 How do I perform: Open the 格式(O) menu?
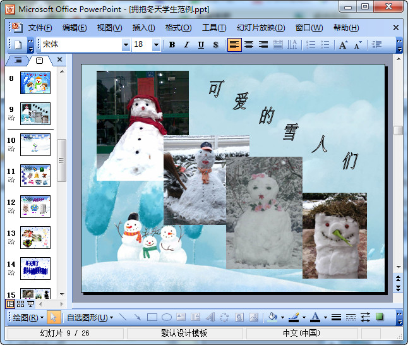pos(179,28)
